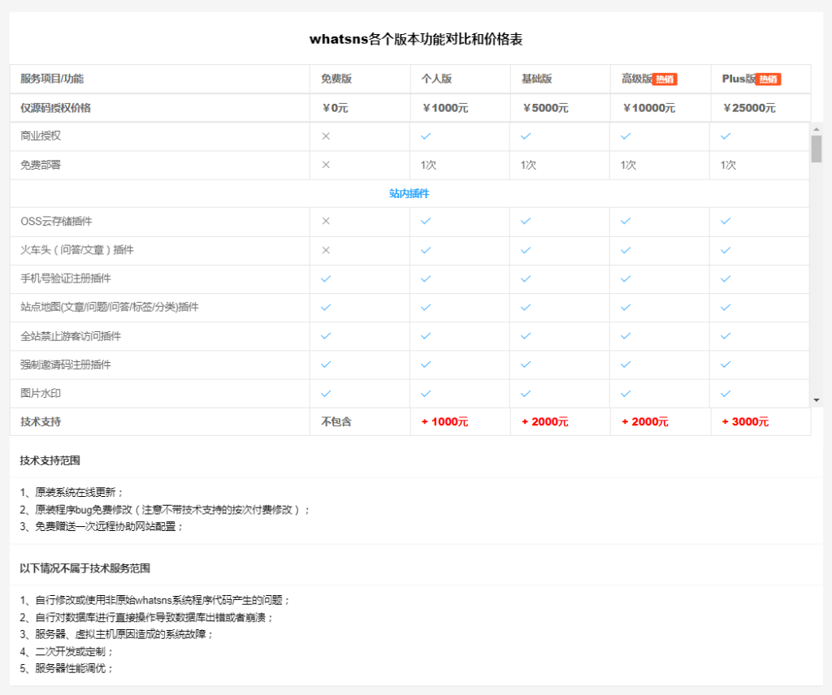Click the checkmark for 手机号验证注册插件 under 高级版

click(x=626, y=278)
